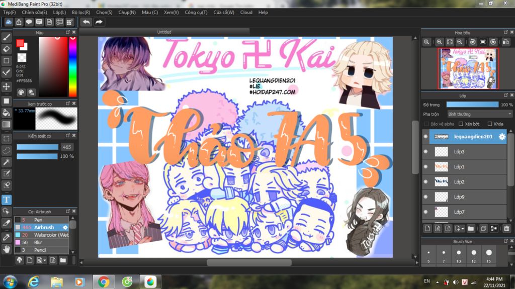Adjust the brush size slider showing 465

tap(37, 147)
